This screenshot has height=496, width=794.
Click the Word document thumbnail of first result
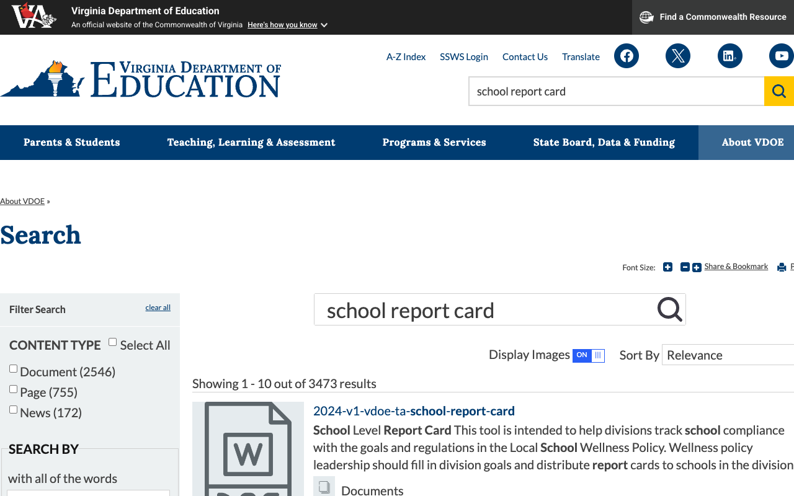[248, 449]
